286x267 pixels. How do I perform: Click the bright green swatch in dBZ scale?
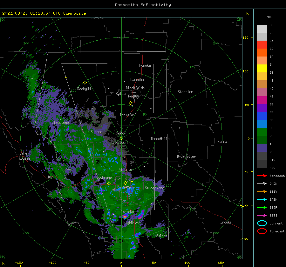pos(262,132)
